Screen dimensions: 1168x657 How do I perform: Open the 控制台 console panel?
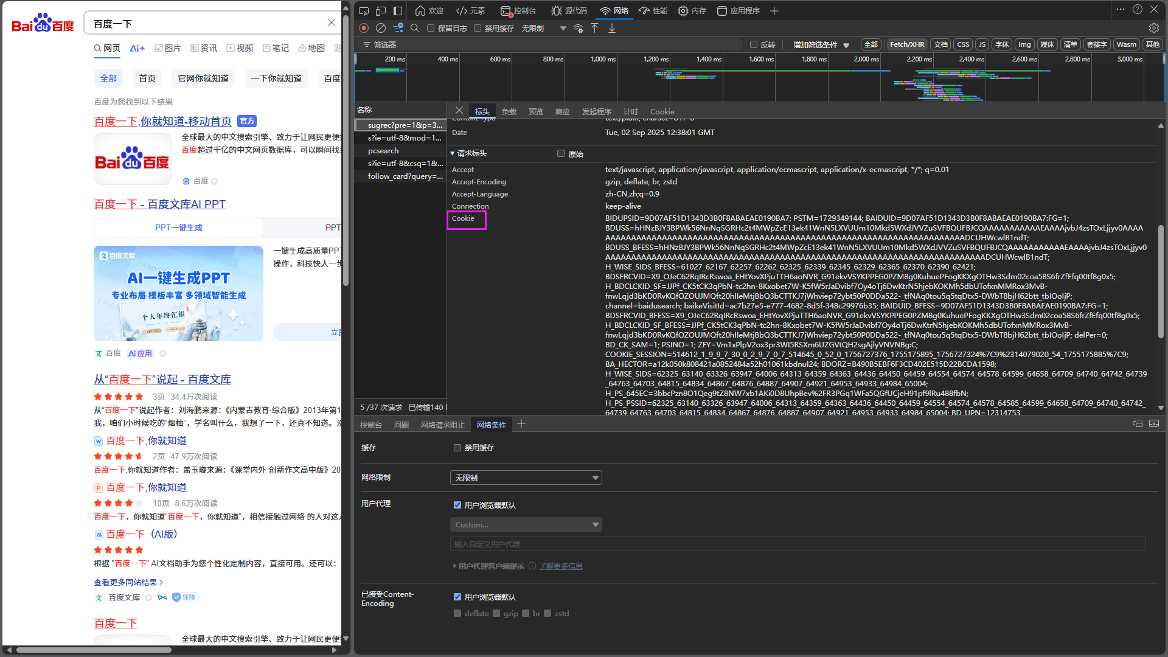[518, 11]
